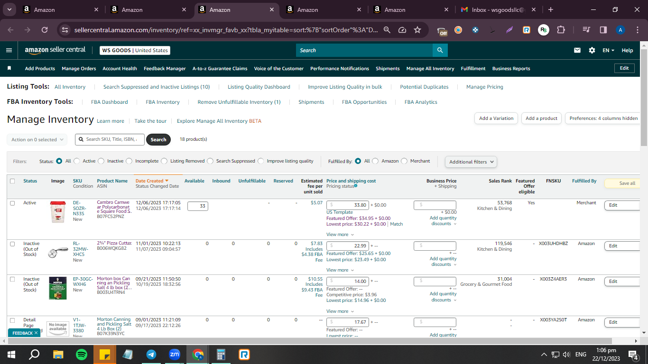Open the browser side panel icon
The height and width of the screenshot is (364, 648).
[x=603, y=30]
